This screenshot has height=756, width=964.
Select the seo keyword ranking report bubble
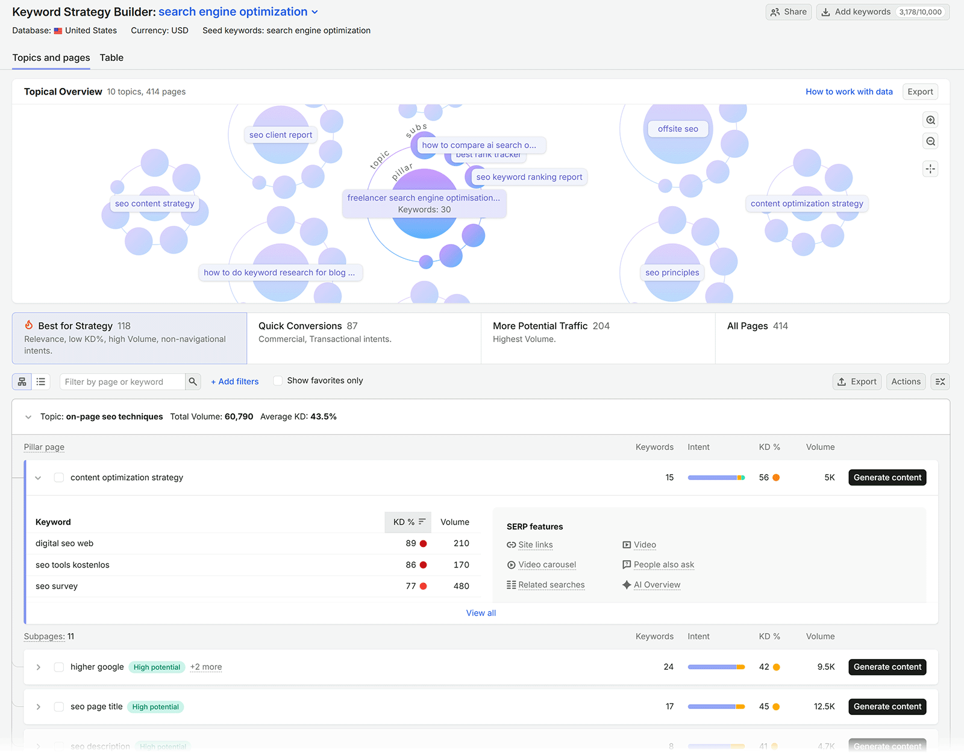(x=529, y=178)
